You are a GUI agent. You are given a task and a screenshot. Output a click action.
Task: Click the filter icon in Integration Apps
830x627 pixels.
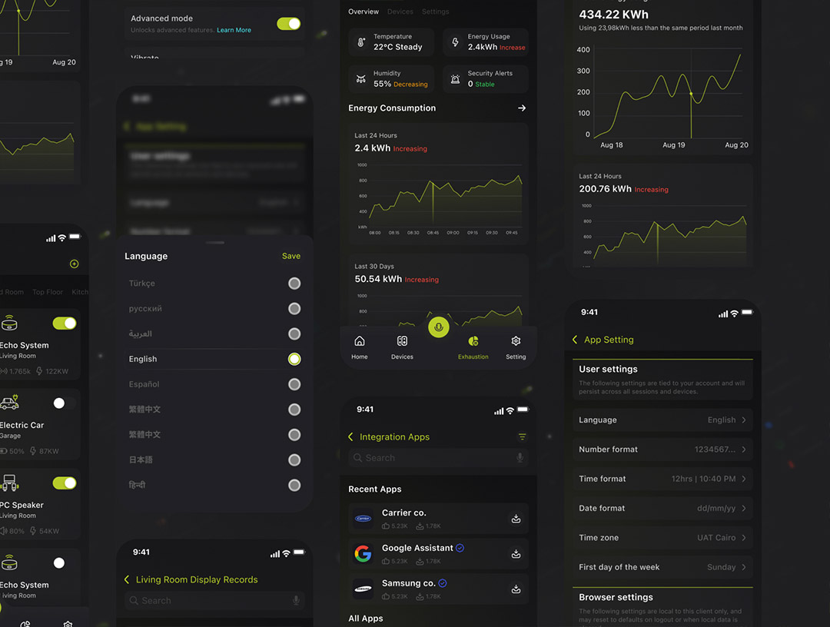coord(522,437)
